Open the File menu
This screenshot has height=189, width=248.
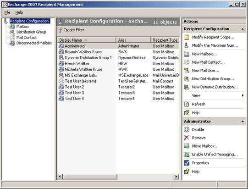pos(7,12)
